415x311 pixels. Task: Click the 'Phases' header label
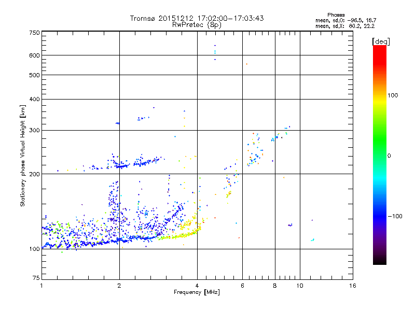[x=336, y=15]
